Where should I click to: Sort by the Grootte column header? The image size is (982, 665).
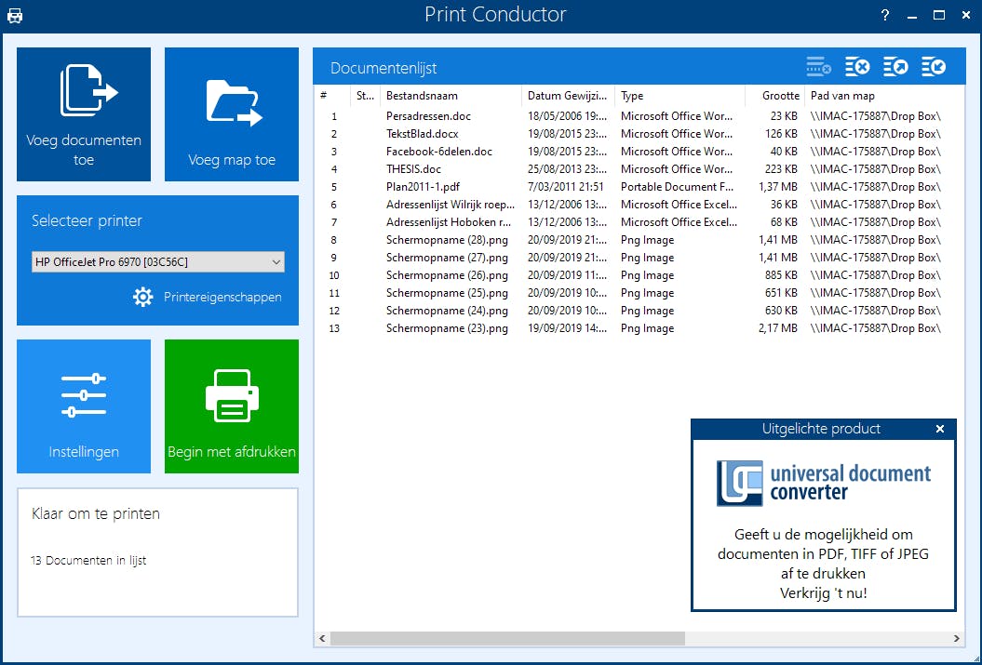pyautogui.click(x=774, y=96)
